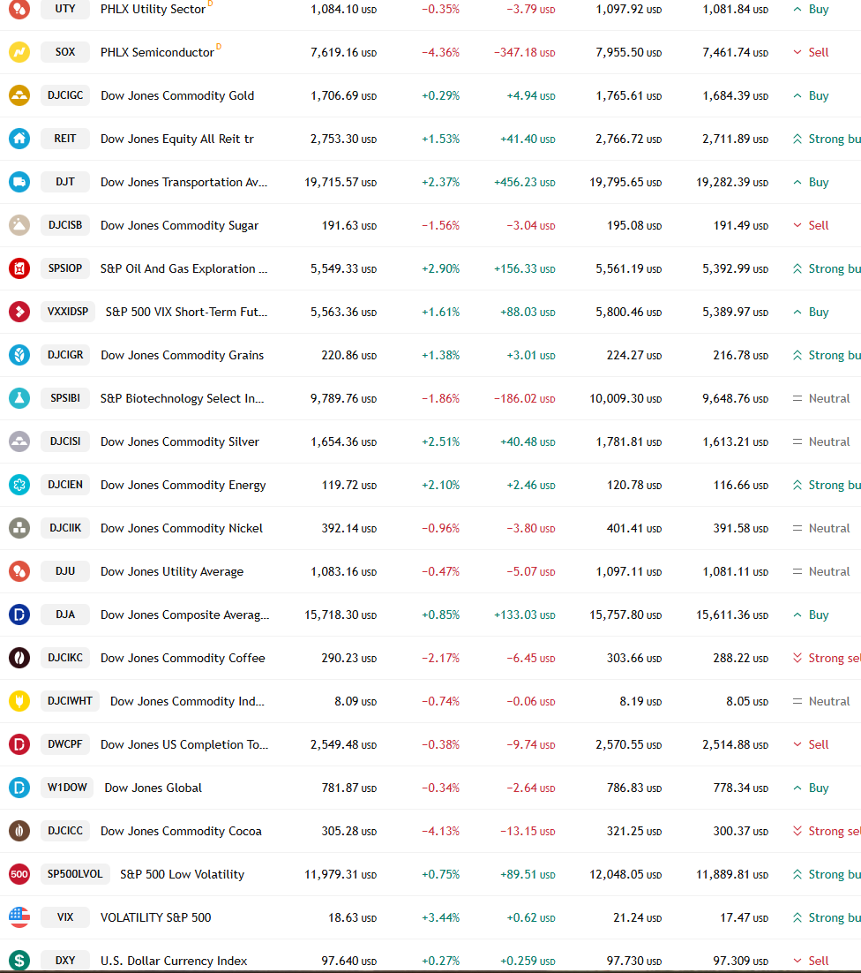Click the Sell rating for DWCPF
This screenshot has width=861, height=973.
tap(811, 744)
